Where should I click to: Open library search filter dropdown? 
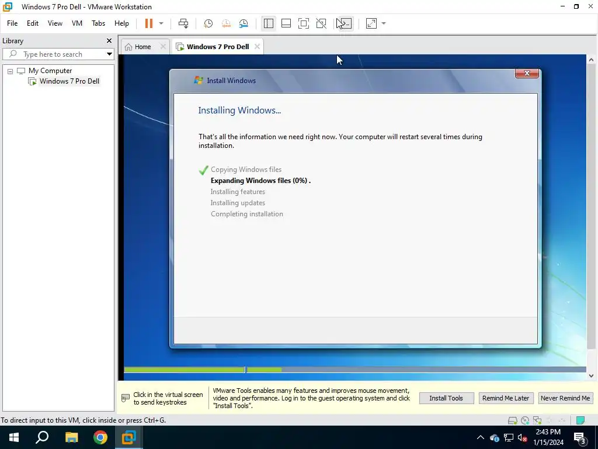(109, 54)
